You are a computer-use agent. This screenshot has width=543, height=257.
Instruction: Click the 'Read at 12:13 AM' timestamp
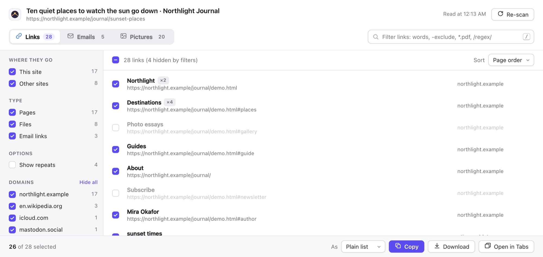[x=465, y=14]
